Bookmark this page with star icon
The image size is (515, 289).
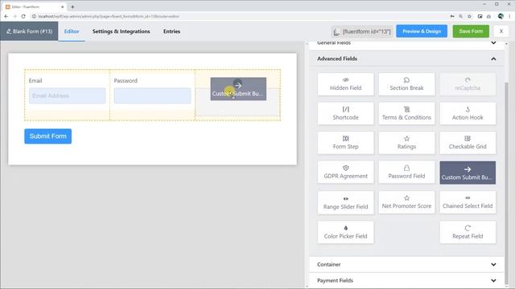coord(469,16)
